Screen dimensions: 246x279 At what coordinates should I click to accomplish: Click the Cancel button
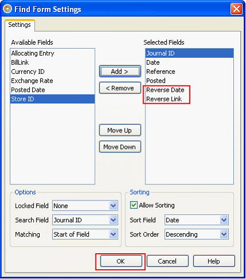pos(167,261)
